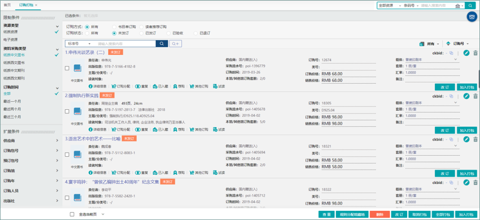Screen dimensions: 480x220
Task: Open the 全部资源 dropdown in top search
Action: pos(389,5)
